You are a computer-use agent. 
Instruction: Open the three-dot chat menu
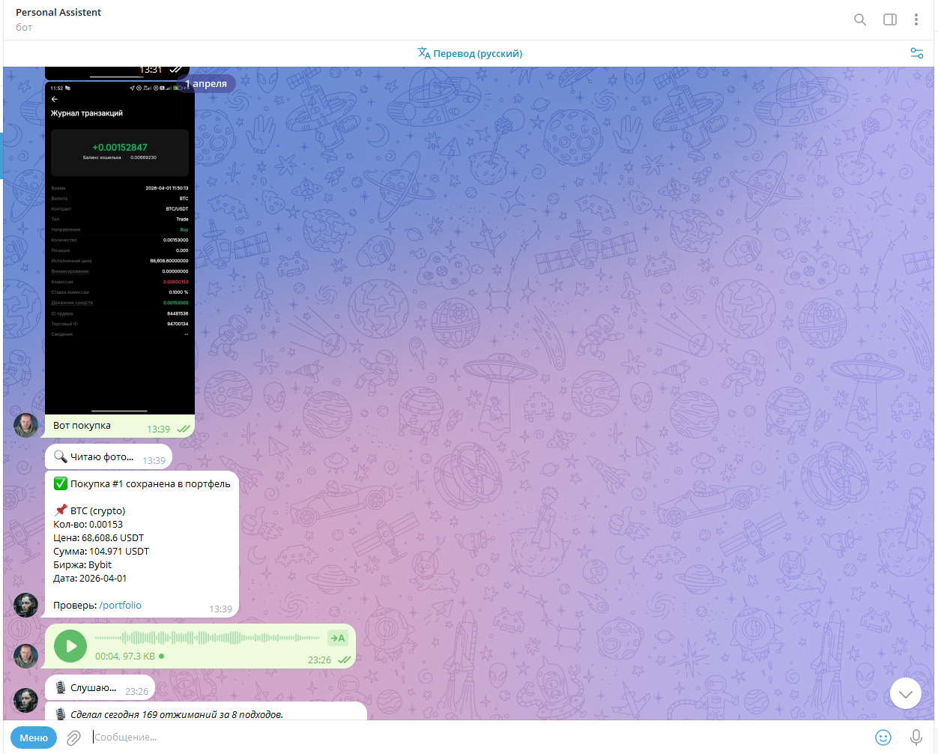coord(916,19)
